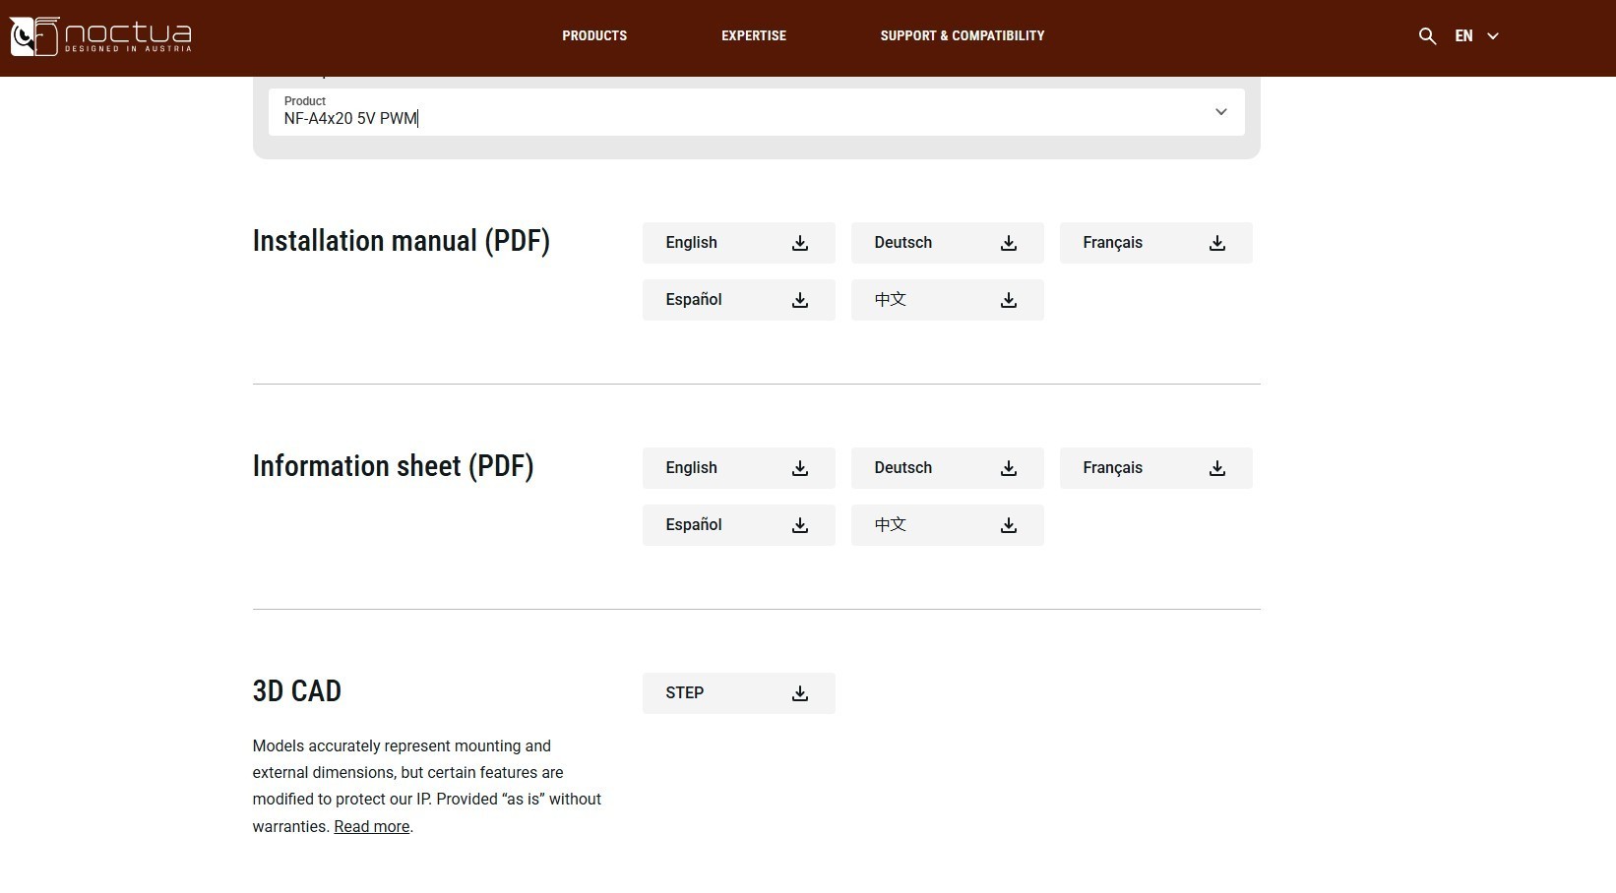Open the site search magnifier icon

[1426, 36]
